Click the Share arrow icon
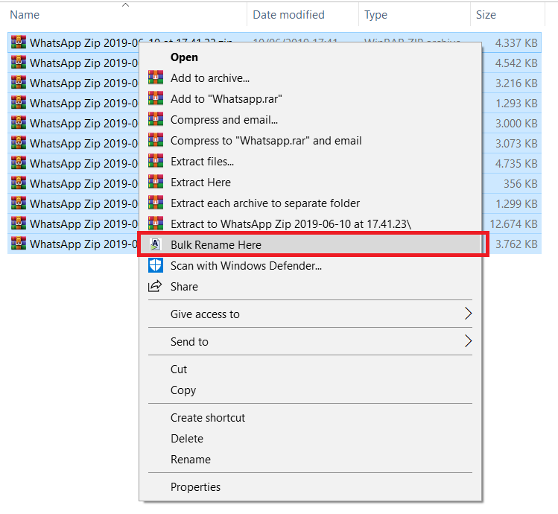 pyautogui.click(x=155, y=286)
